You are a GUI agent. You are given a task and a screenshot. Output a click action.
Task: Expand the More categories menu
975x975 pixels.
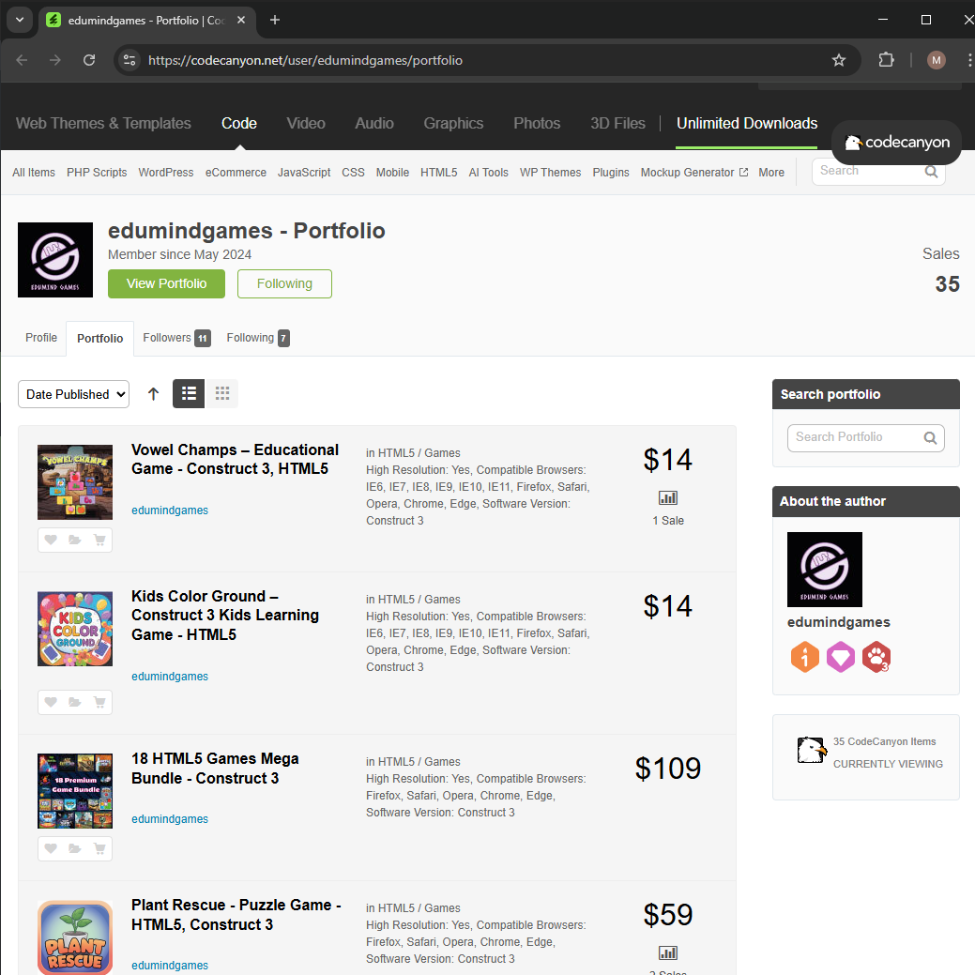click(771, 173)
